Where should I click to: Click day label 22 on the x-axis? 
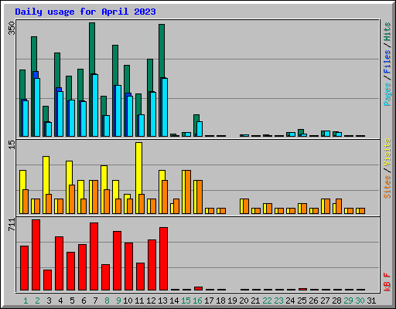click(267, 301)
